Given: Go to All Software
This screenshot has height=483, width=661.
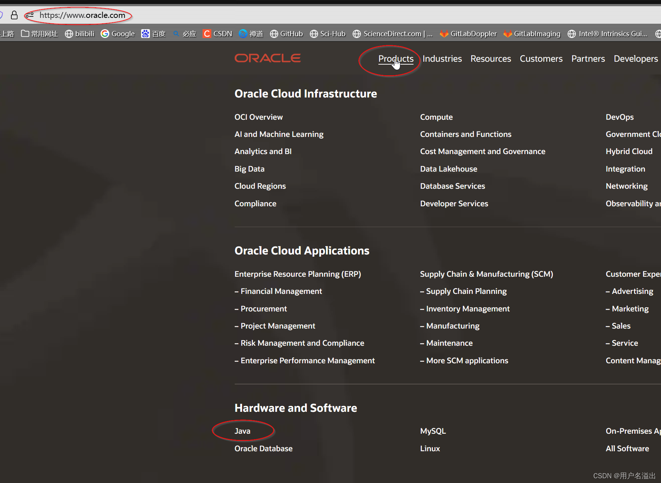Looking at the screenshot, I should 627,449.
